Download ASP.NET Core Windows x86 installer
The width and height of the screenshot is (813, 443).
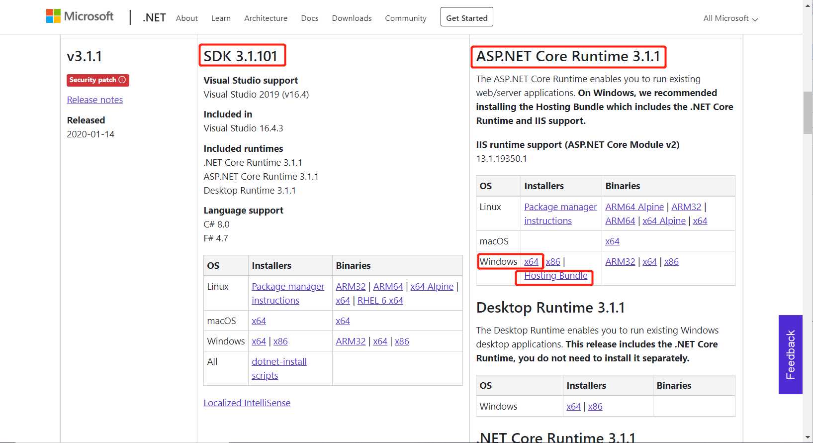point(553,261)
